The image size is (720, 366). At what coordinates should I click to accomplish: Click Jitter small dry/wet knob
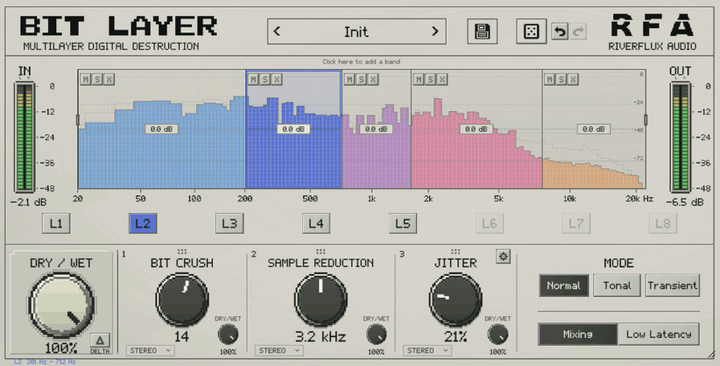pyautogui.click(x=498, y=335)
